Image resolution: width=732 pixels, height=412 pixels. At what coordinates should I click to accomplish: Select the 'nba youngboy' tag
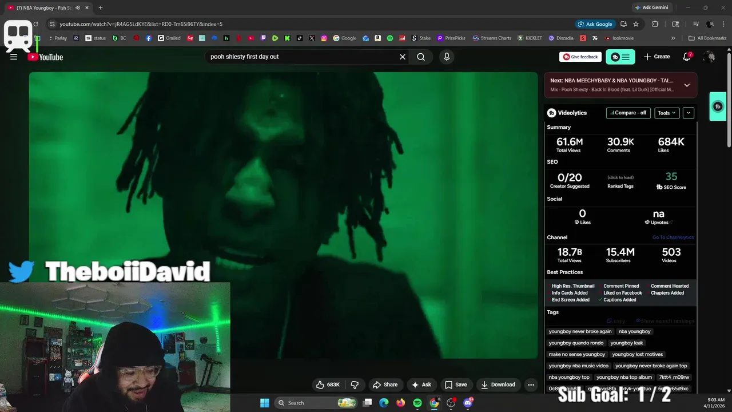point(635,331)
